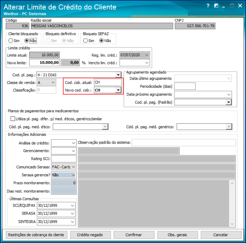The image size is (246, 243).
Task: Open Vencto lim. créd. date dropdown
Action: [x=147, y=63]
